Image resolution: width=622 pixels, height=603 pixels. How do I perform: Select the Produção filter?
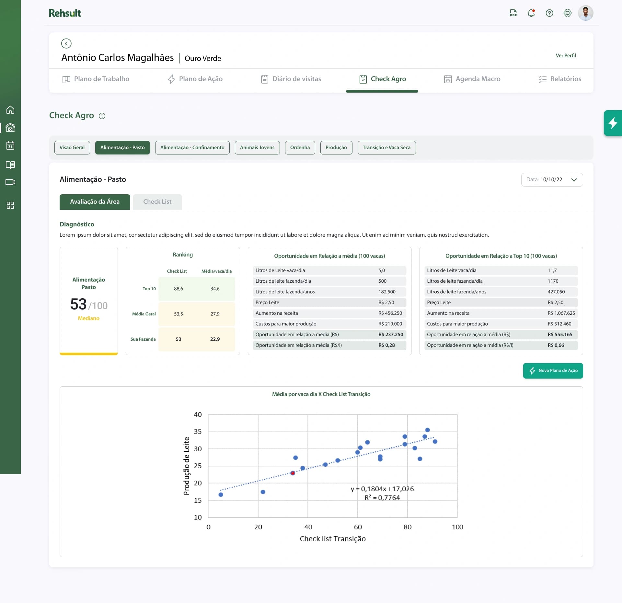tap(336, 148)
